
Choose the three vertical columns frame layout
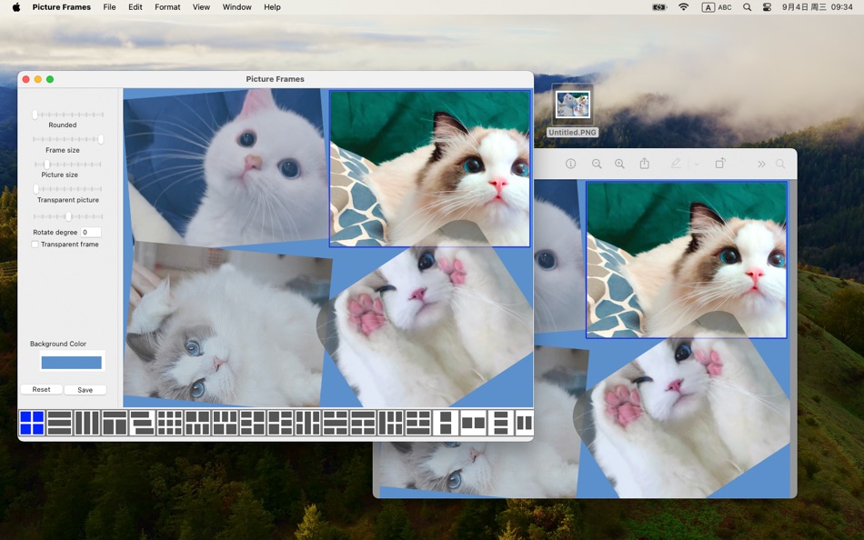[x=84, y=424]
